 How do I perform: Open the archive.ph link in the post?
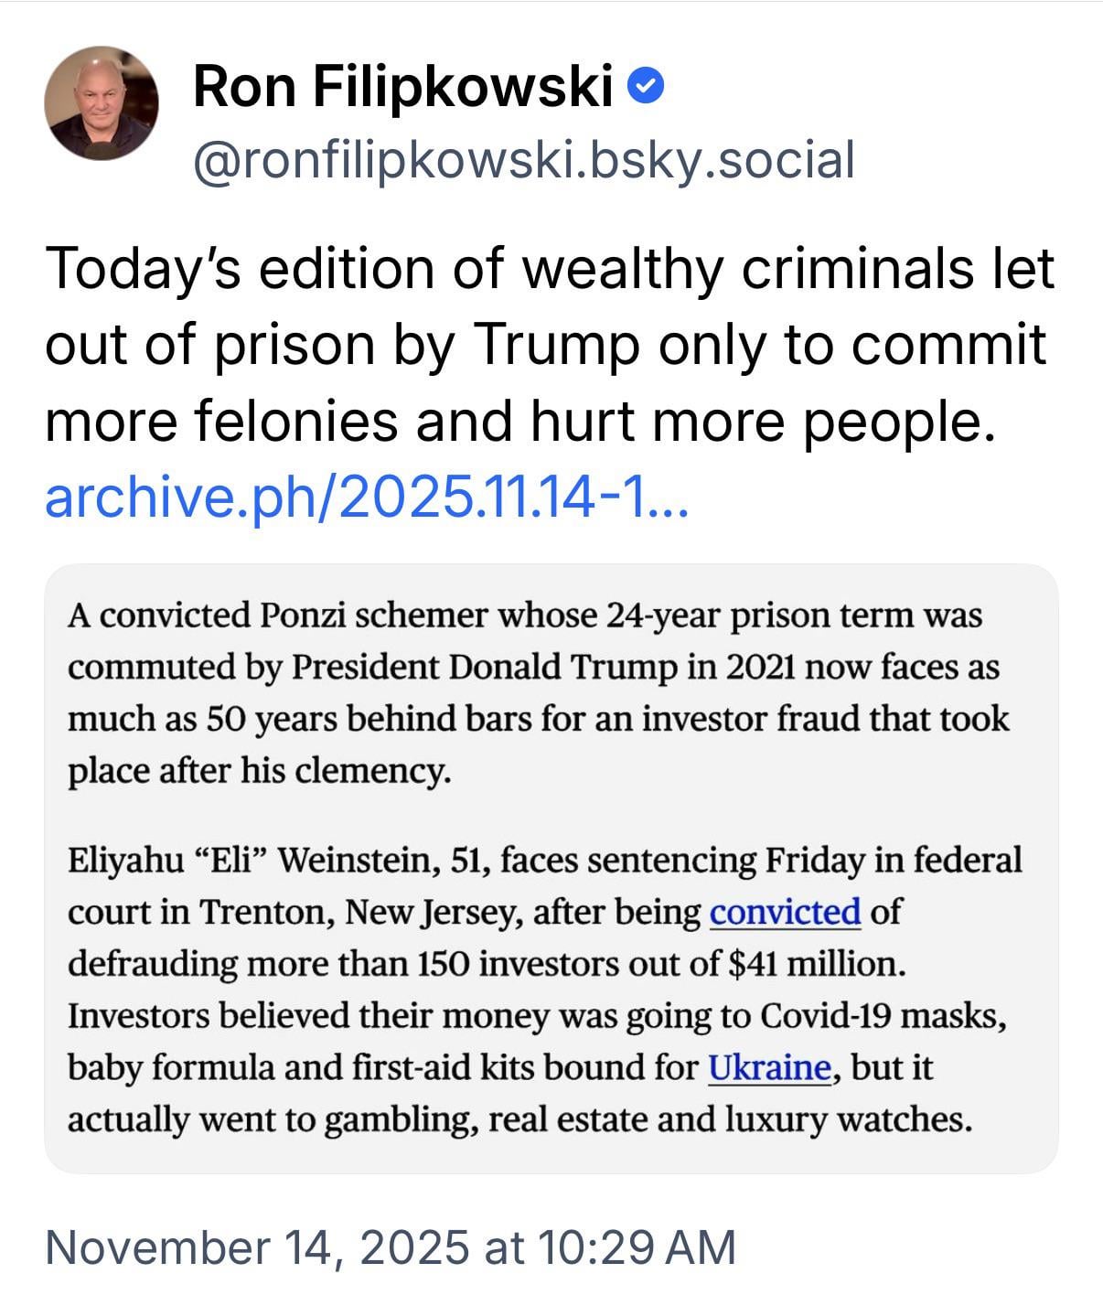coord(365,498)
